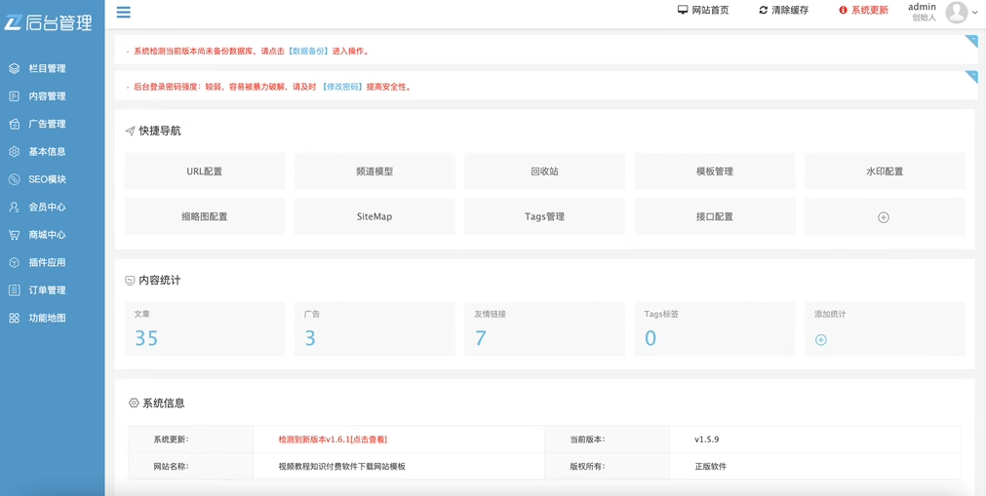The image size is (986, 496).
Task: Dismiss the database backup notice corner tag
Action: [x=971, y=41]
